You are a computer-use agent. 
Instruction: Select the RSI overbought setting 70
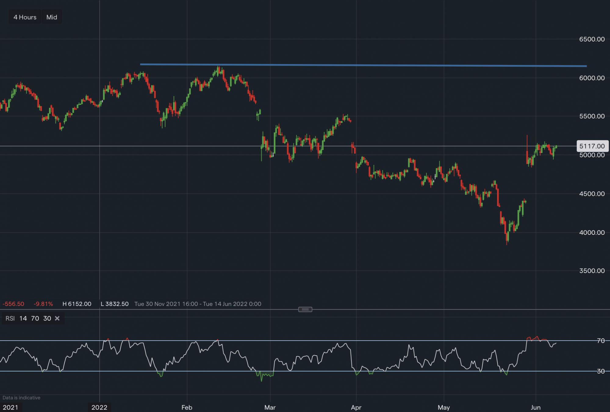tap(35, 318)
